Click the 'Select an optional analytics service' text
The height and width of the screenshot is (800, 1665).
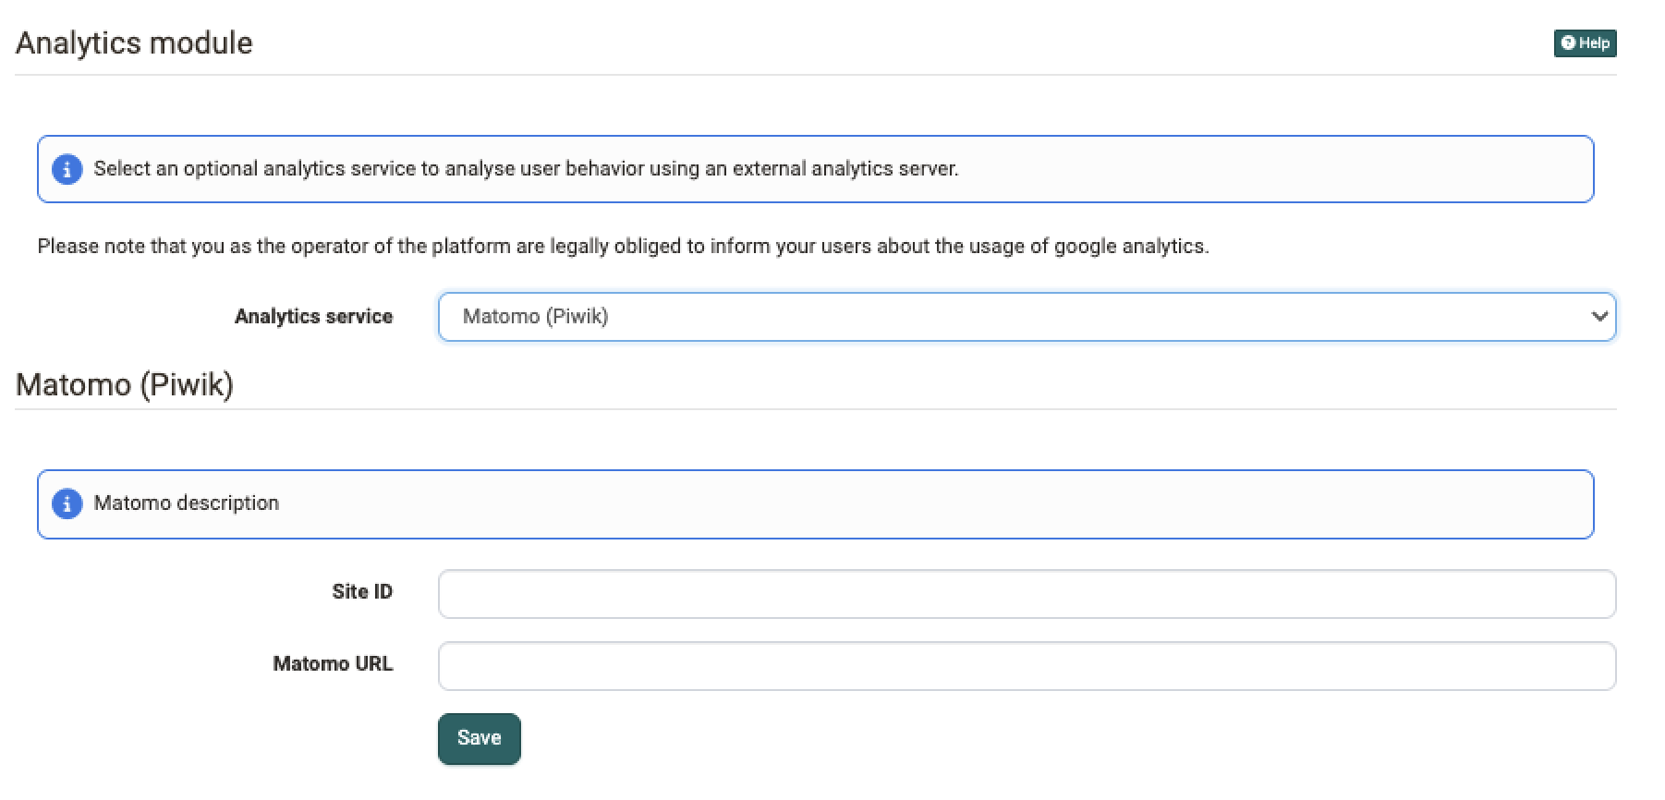(x=526, y=169)
